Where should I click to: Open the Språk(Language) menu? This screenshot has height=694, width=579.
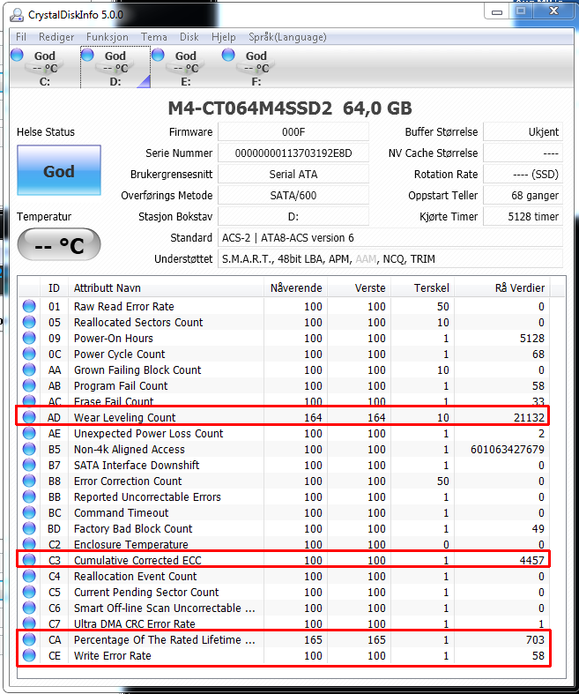(x=287, y=37)
